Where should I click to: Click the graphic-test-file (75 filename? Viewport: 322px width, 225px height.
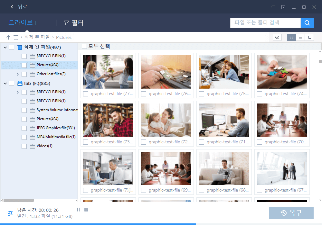click(x=228, y=94)
